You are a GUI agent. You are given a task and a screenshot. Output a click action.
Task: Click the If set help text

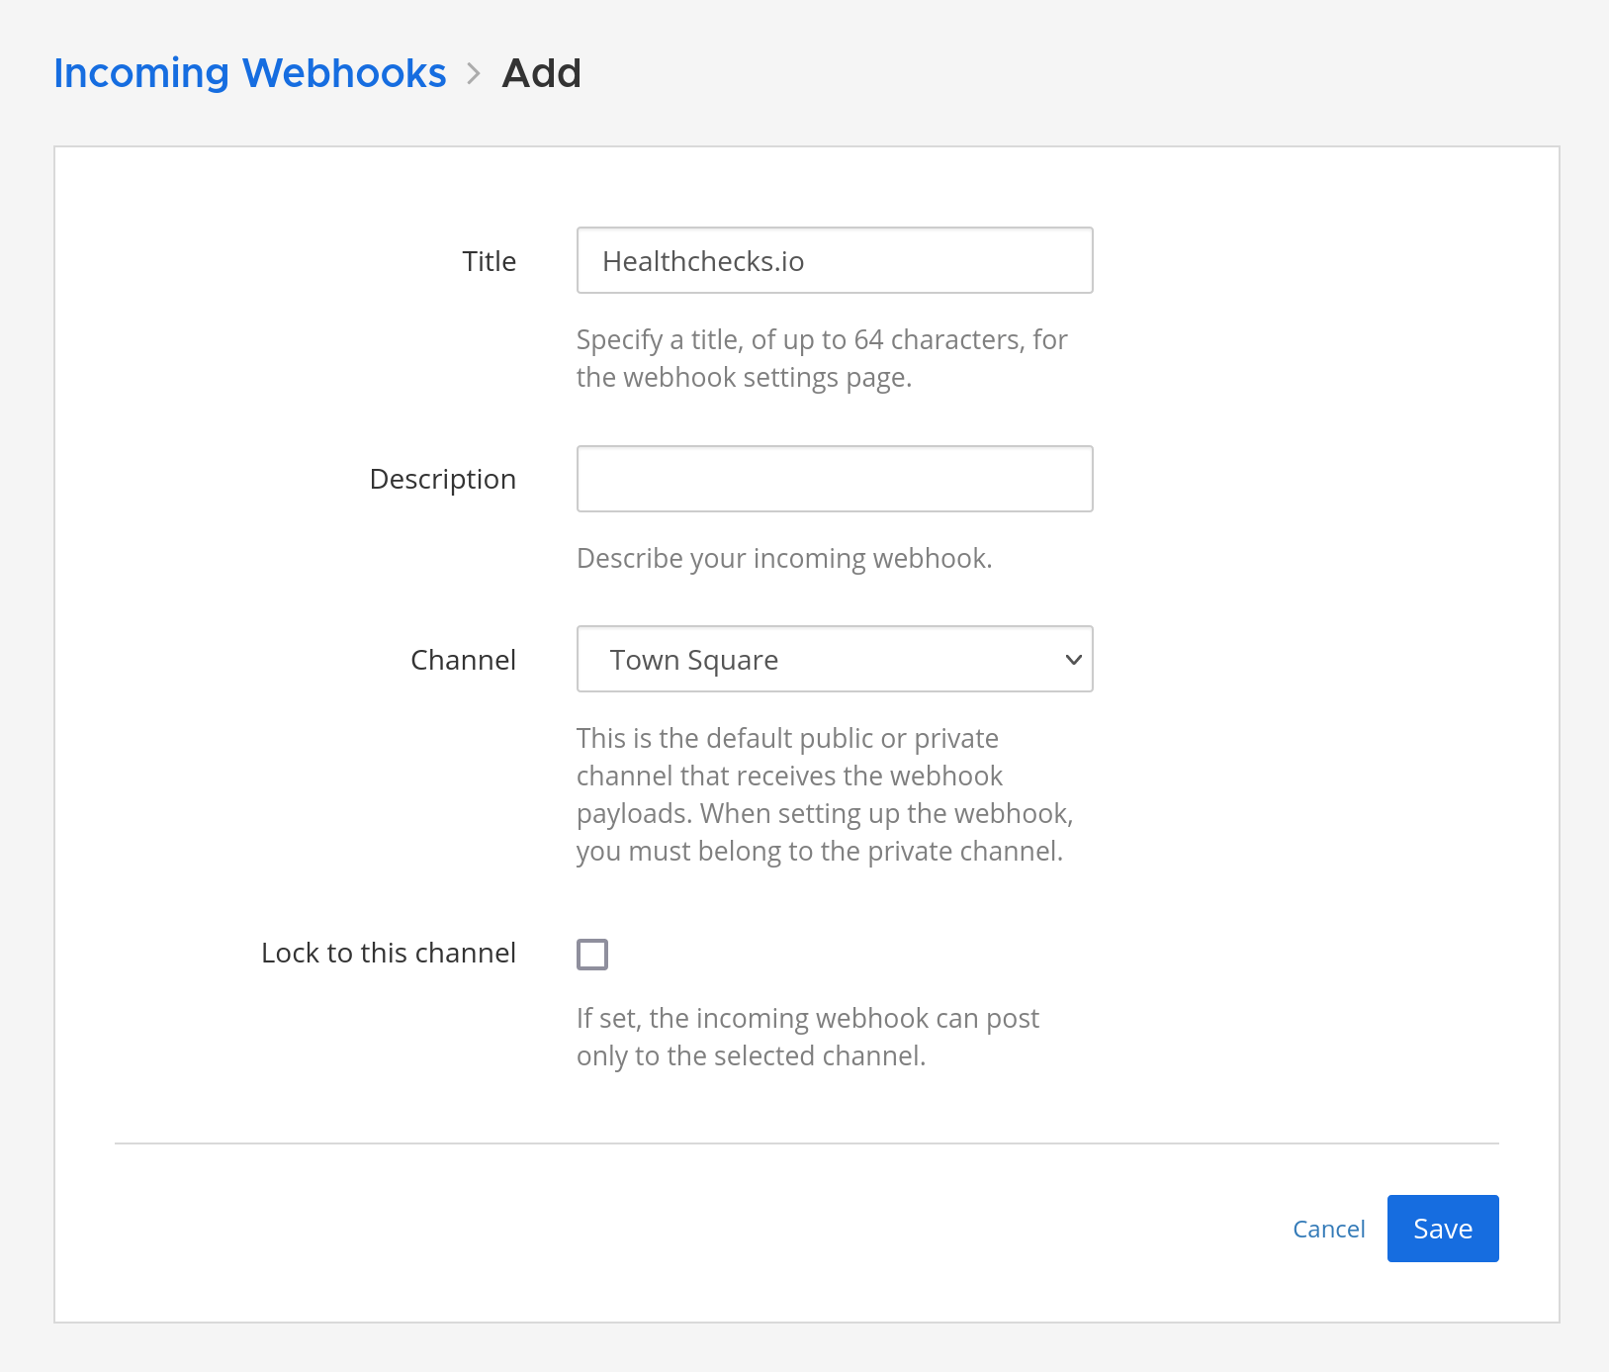point(807,1037)
